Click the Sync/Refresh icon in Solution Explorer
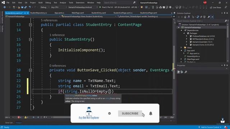 click(198, 17)
